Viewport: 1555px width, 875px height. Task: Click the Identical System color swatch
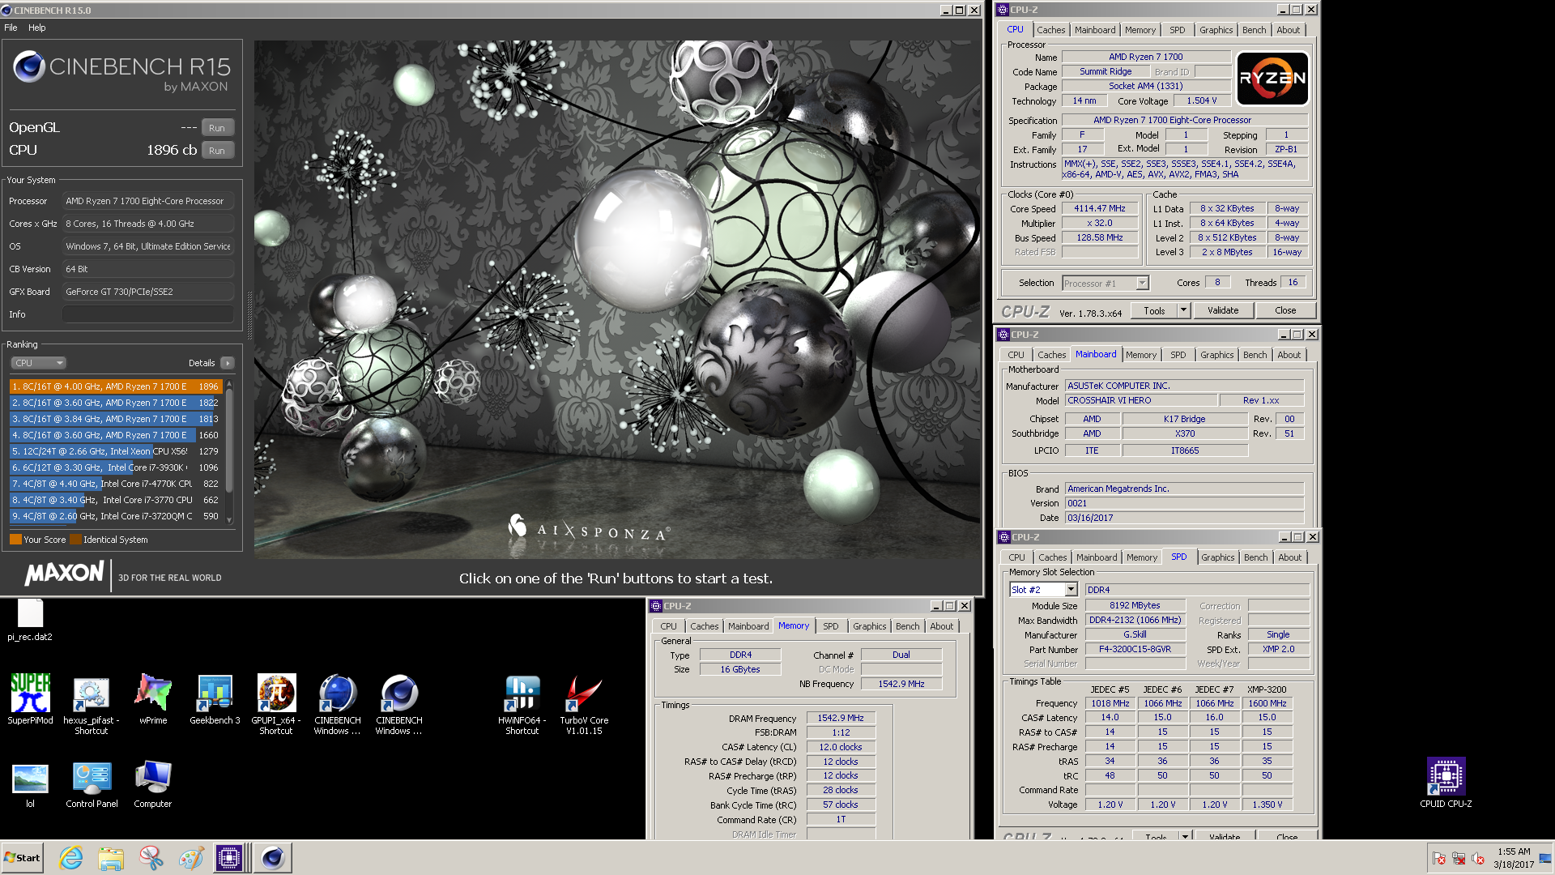[x=75, y=540]
